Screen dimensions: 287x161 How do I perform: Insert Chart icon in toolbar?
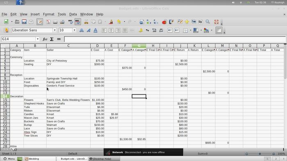click(164, 22)
